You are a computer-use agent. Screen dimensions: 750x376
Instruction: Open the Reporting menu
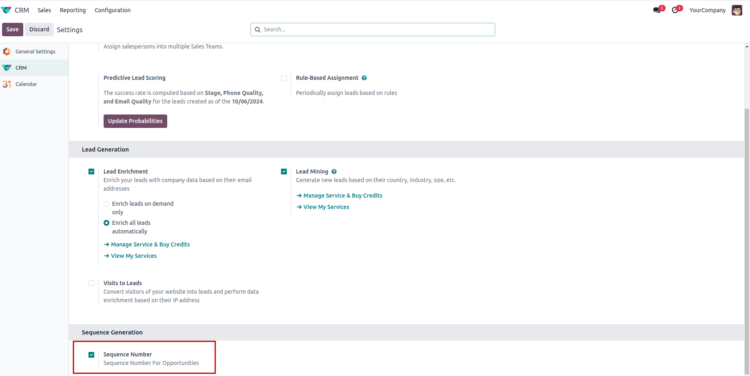click(x=73, y=10)
